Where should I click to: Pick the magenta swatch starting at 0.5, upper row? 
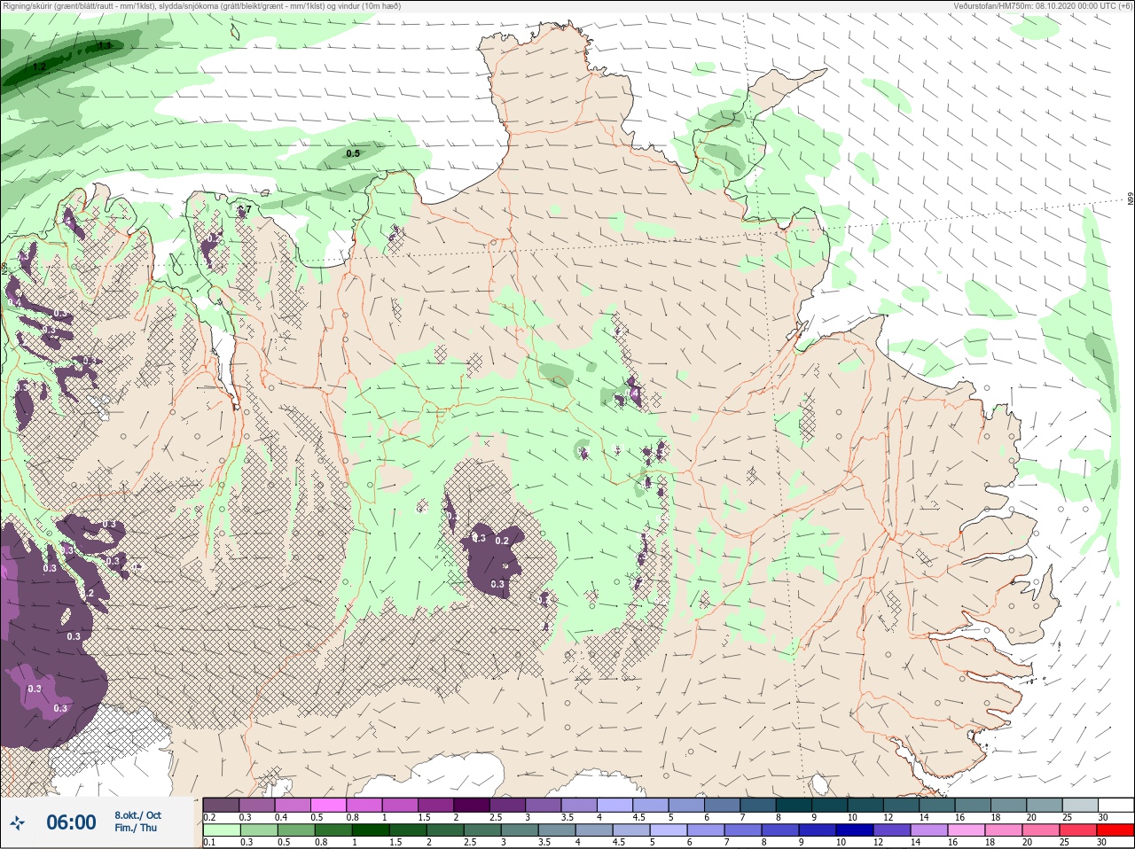[x=329, y=805]
